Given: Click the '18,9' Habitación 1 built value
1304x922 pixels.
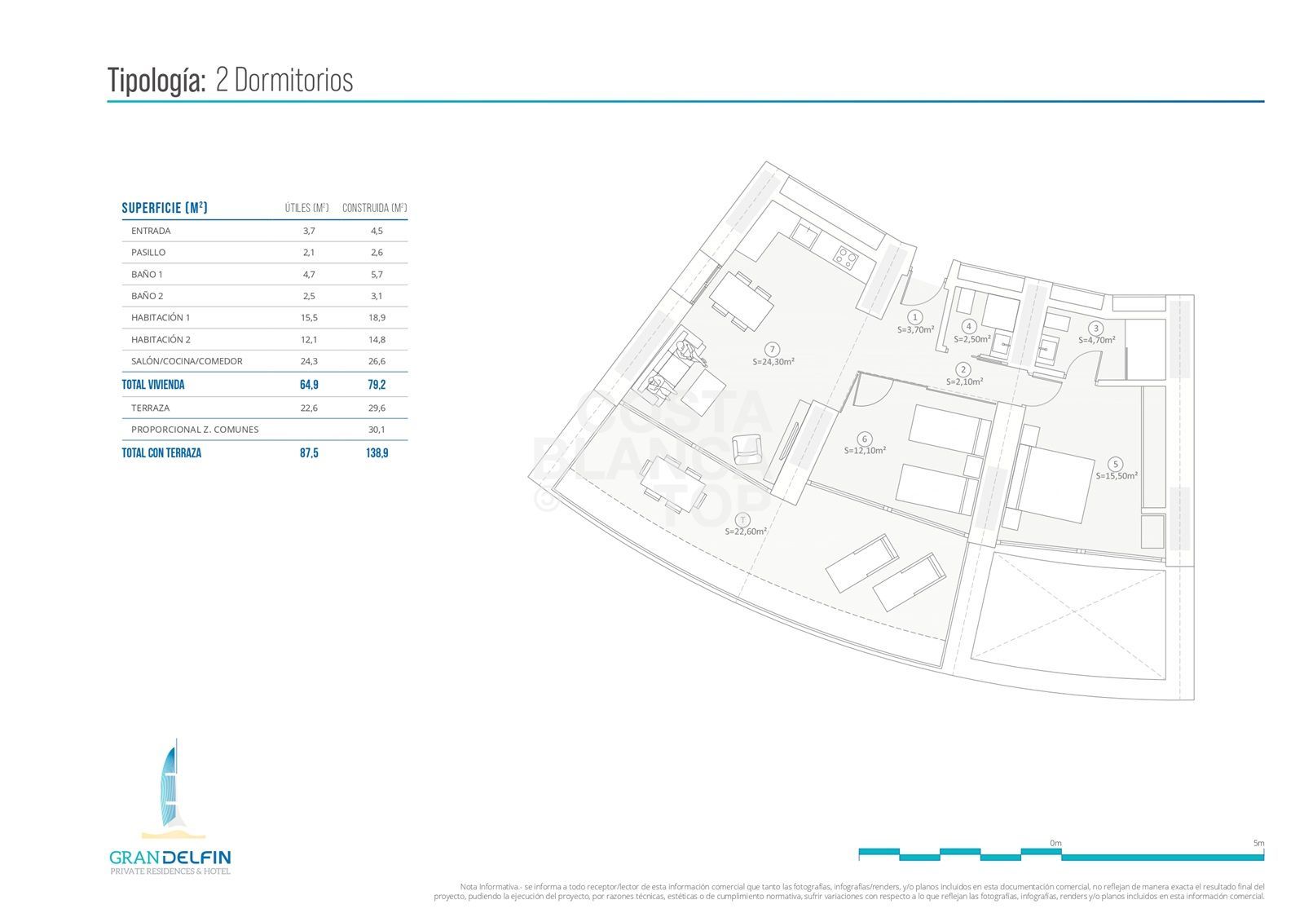Looking at the screenshot, I should [377, 317].
